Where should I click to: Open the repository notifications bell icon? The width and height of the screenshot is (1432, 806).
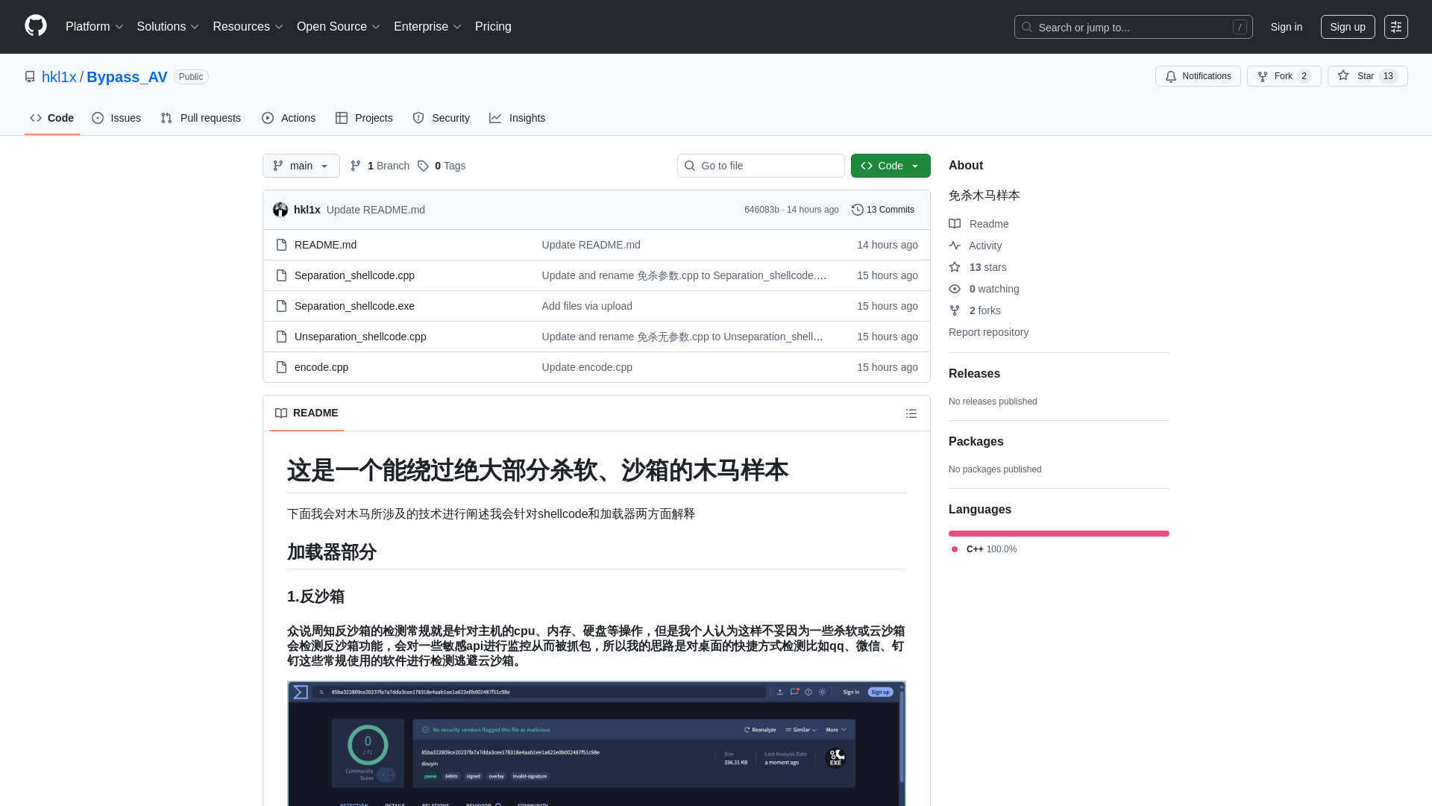(x=1171, y=76)
